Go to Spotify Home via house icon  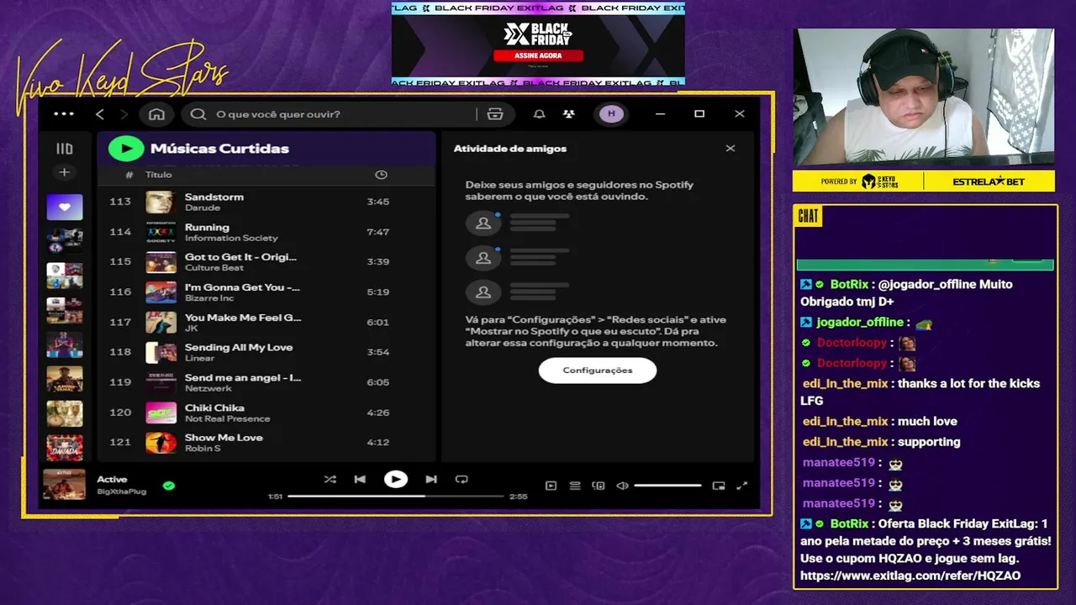click(x=156, y=114)
